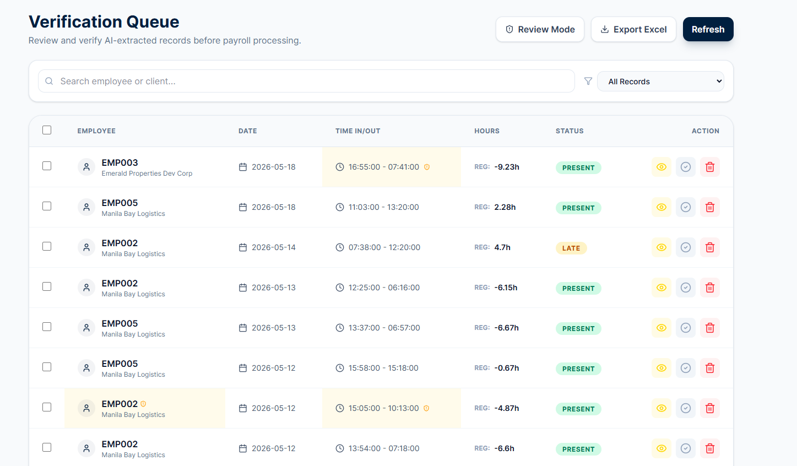The image size is (797, 466).
Task: Verify the EMP005 record with -0.67h
Action: tap(686, 368)
